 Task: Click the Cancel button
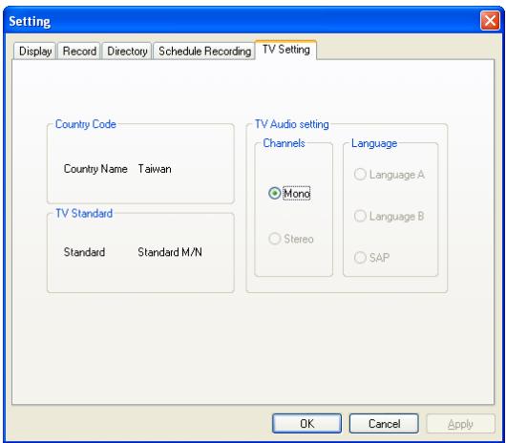pos(384,423)
